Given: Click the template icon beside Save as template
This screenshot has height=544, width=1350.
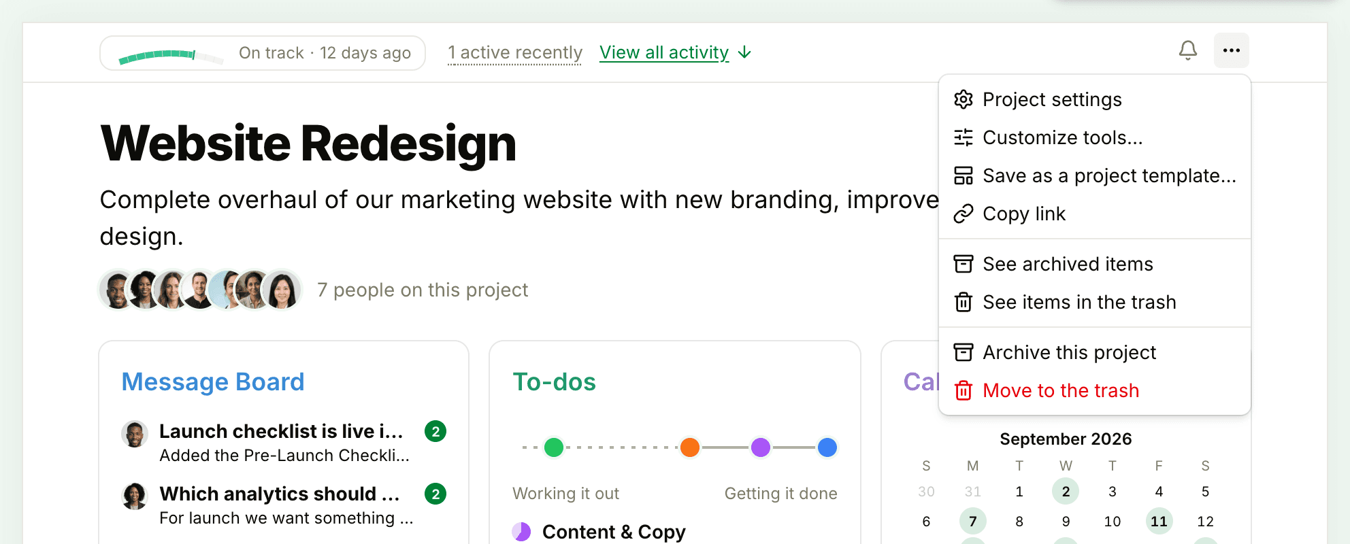Looking at the screenshot, I should point(964,175).
